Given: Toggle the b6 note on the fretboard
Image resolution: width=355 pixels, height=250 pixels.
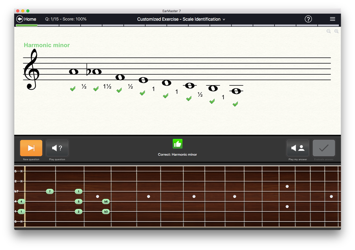Looking at the screenshot, I should 106,202.
